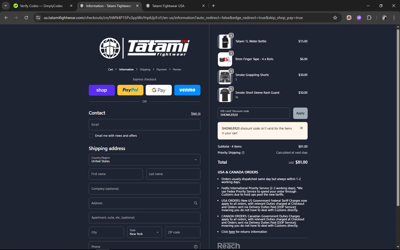Select the Information - Tatami Fightwear tab
The image size is (400, 250).
click(109, 6)
